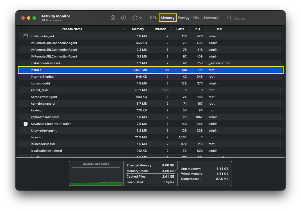
Task: Sort by the Process Name column header
Action: (x=71, y=29)
